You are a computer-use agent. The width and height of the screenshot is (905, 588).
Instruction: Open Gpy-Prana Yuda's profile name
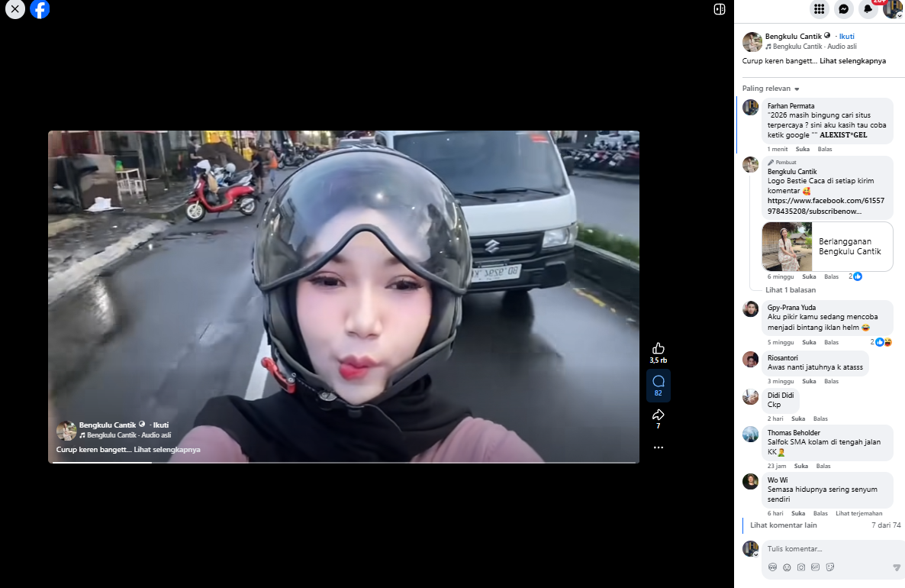pyautogui.click(x=791, y=307)
